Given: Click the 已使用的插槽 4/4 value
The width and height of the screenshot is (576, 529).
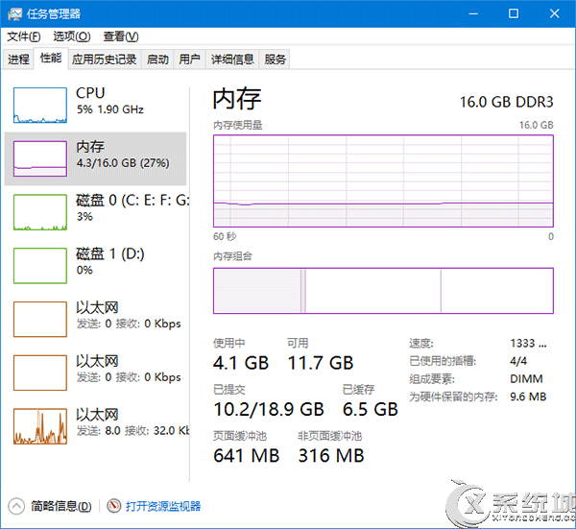Looking at the screenshot, I should pyautogui.click(x=518, y=361).
